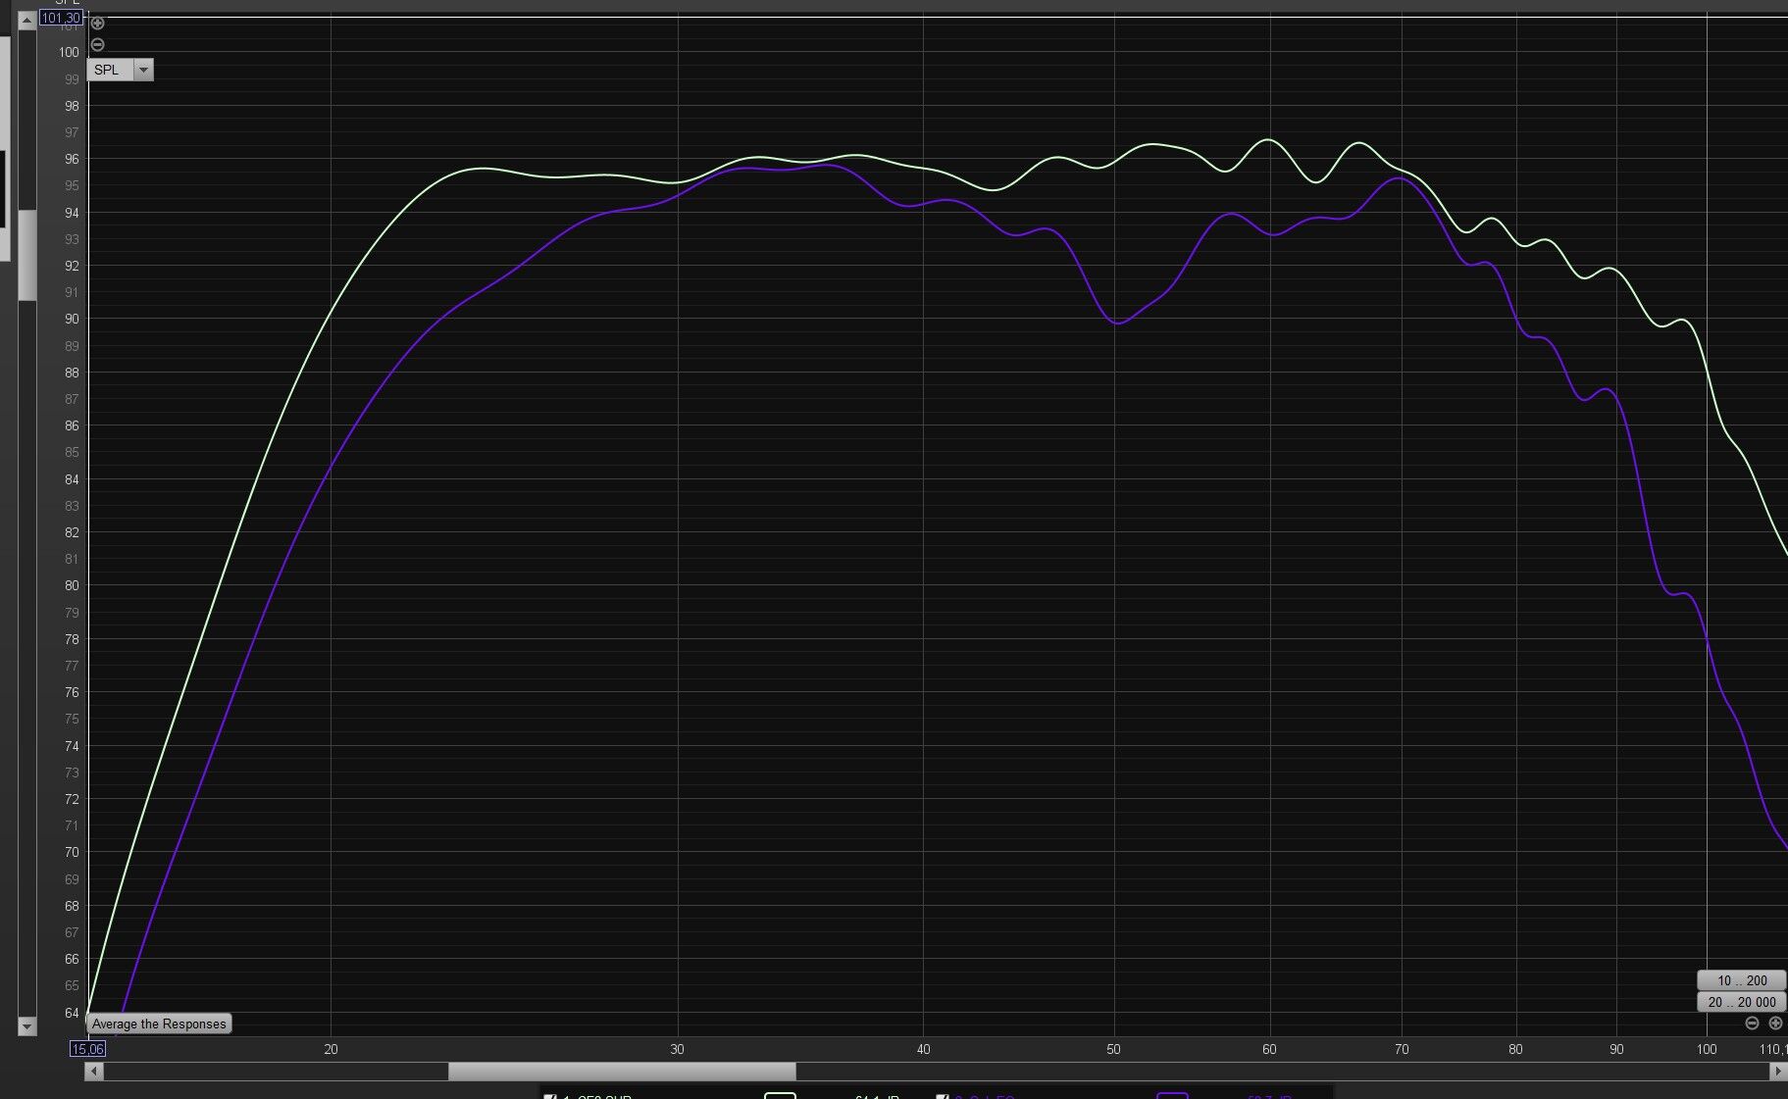Click the horizontal scrollbar left arrow
Screen dimensions: 1788x1099
click(x=94, y=1072)
